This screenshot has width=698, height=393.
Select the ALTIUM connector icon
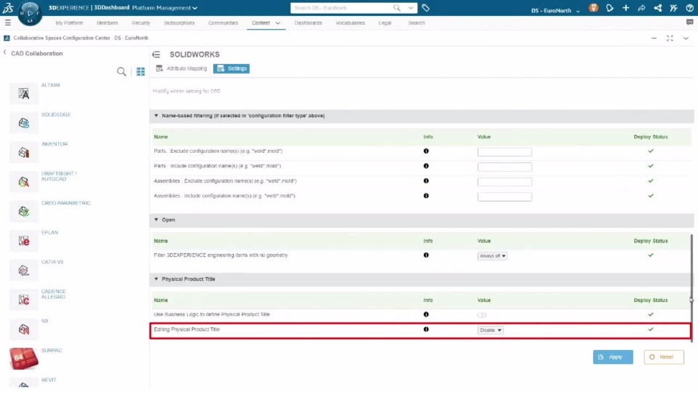(23, 94)
